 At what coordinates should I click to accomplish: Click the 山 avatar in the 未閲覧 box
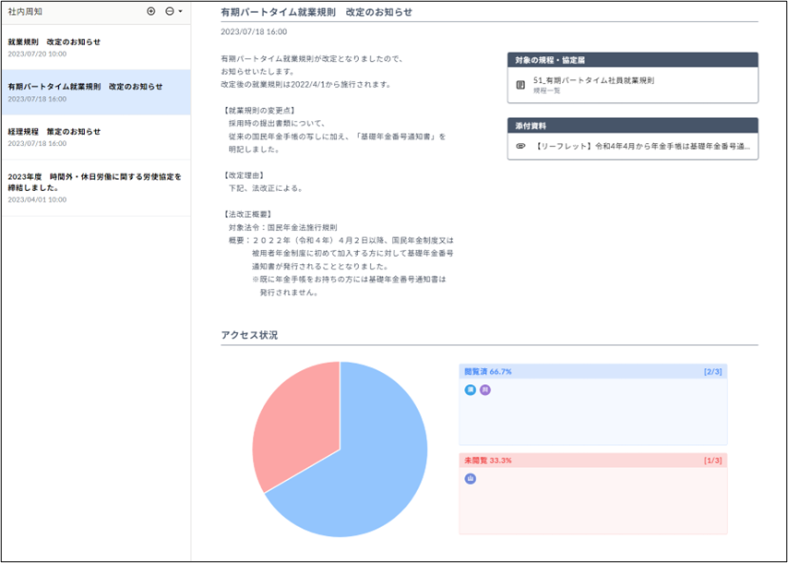(471, 478)
